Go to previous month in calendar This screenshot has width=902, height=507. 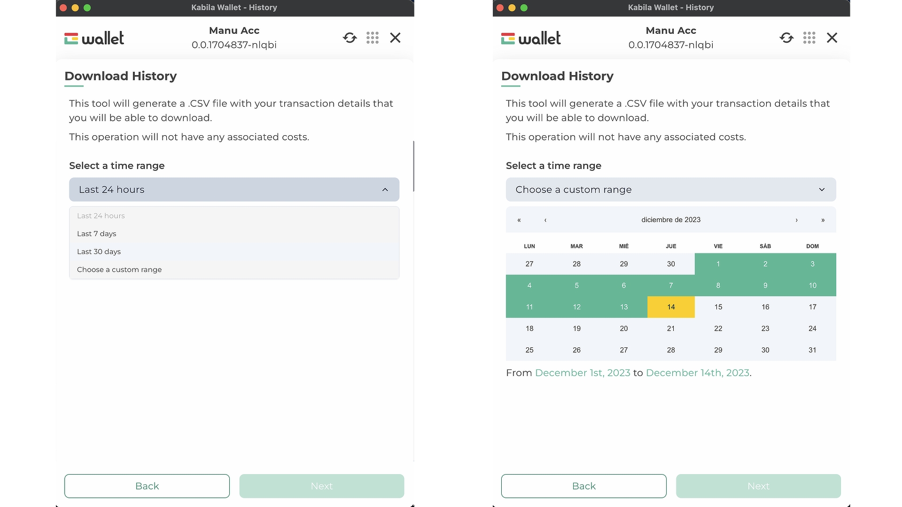tap(545, 220)
